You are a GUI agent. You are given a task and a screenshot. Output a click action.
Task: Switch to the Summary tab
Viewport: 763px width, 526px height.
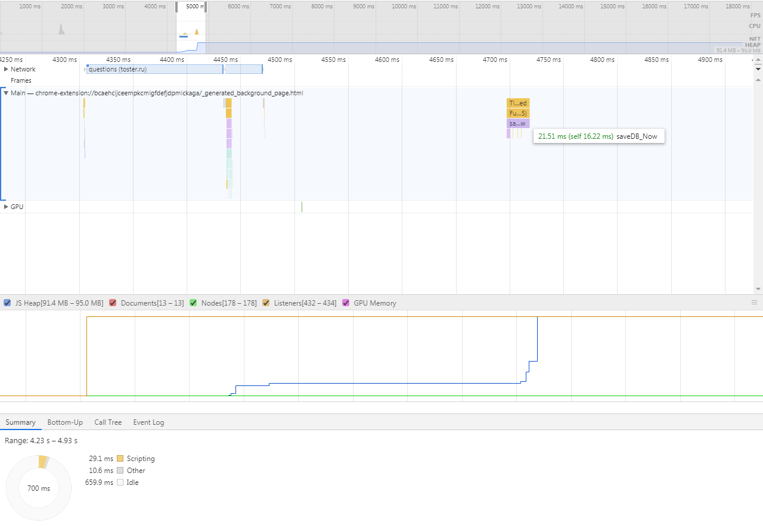21,422
